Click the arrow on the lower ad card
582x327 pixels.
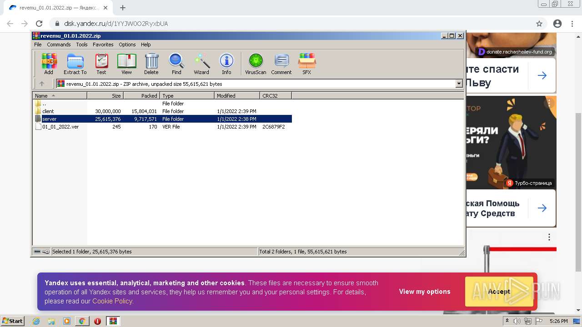542,208
